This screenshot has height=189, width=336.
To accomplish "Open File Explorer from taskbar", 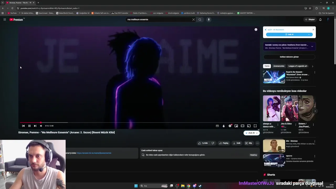I will tap(183, 186).
